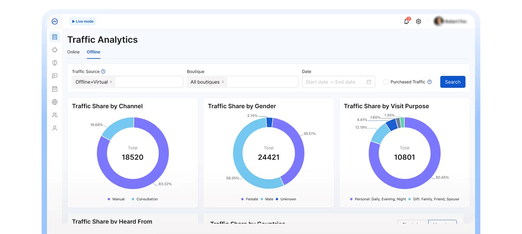Viewport: 522px width, 234px height.
Task: Click the total 10801 in Visit Purpose chart
Action: tap(404, 157)
